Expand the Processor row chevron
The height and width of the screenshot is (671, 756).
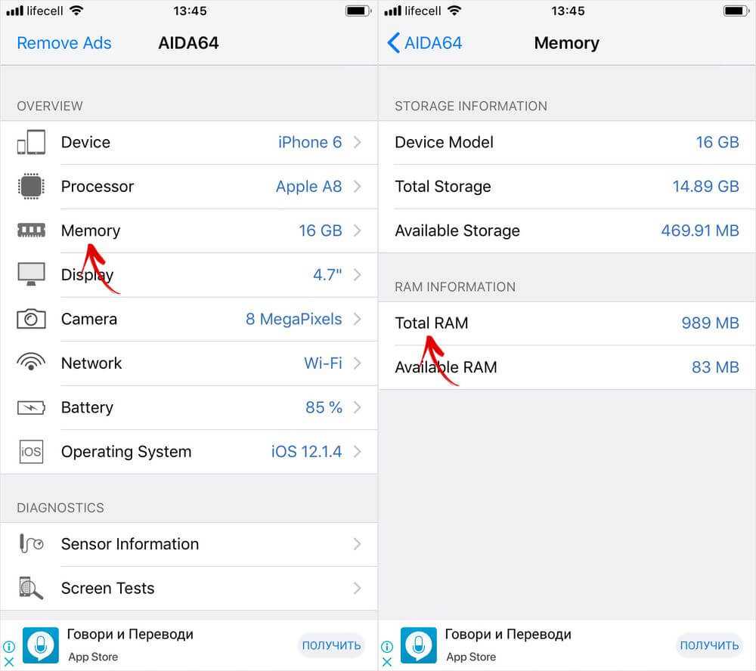[357, 187]
